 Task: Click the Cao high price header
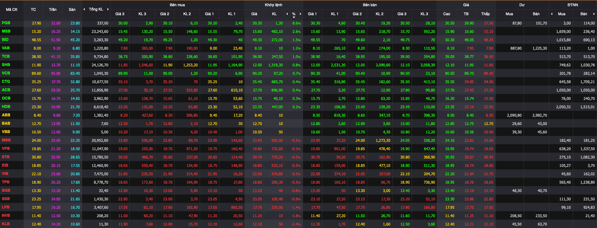[x=447, y=14]
